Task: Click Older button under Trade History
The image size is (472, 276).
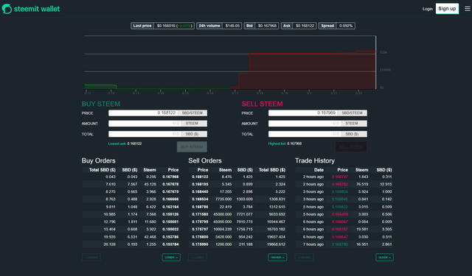Action: coord(384,258)
